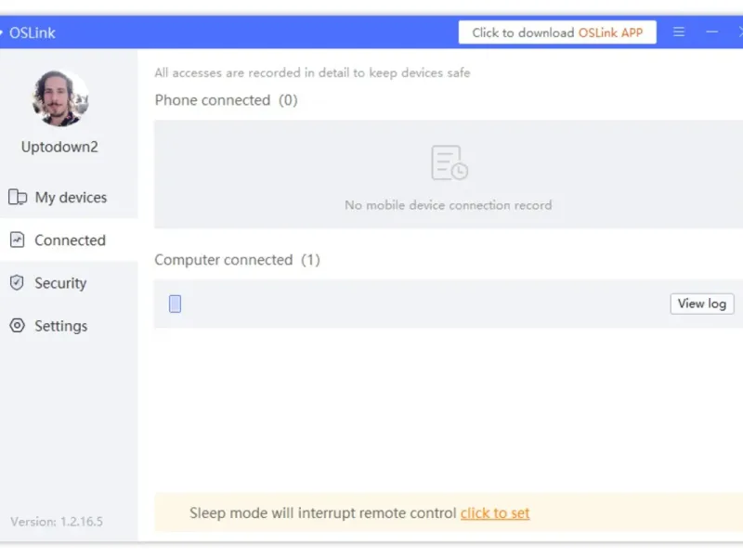Image resolution: width=743 pixels, height=557 pixels.
Task: Go to the Settings label in sidebar
Action: (x=61, y=326)
